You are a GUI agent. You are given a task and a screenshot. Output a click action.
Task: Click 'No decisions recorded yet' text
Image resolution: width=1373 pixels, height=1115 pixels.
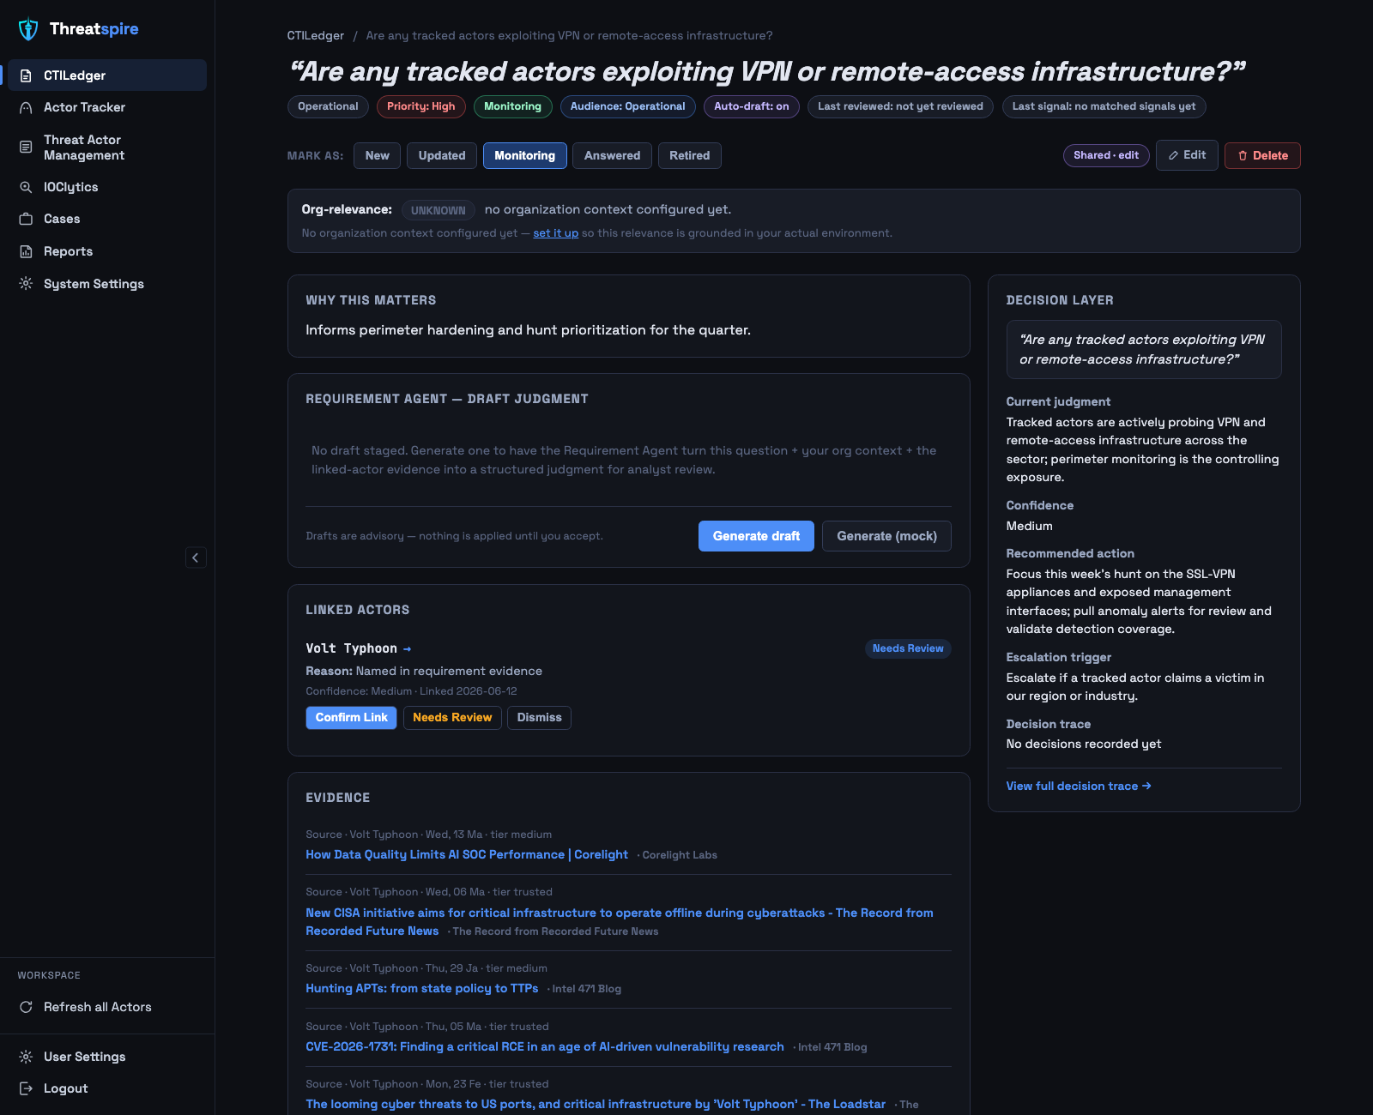[1084, 744]
